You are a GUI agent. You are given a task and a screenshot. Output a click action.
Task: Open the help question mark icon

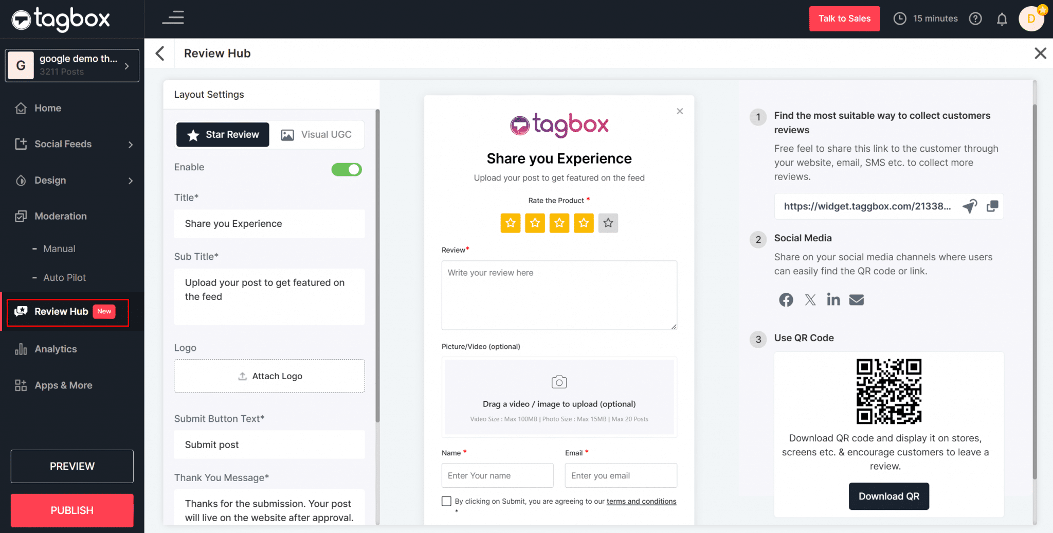(x=975, y=19)
